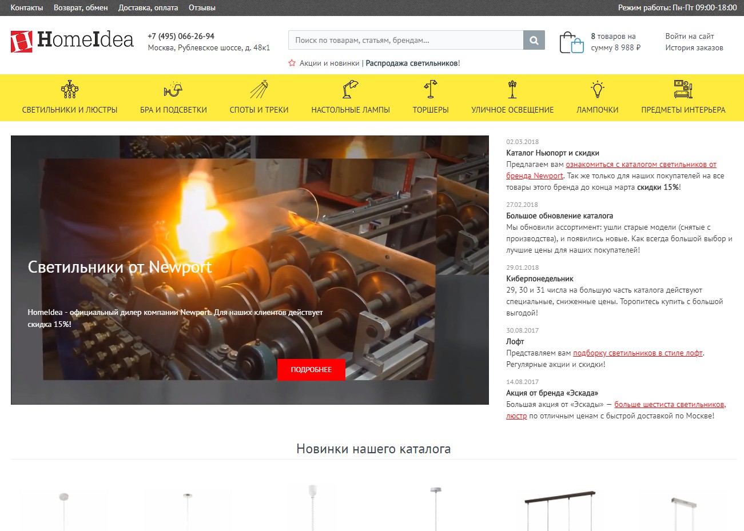Viewport: 744px width, 531px height.
Task: Open the НАСТОЛЬНЫЕ ЛАМПЫ category label
Action: pyautogui.click(x=351, y=110)
